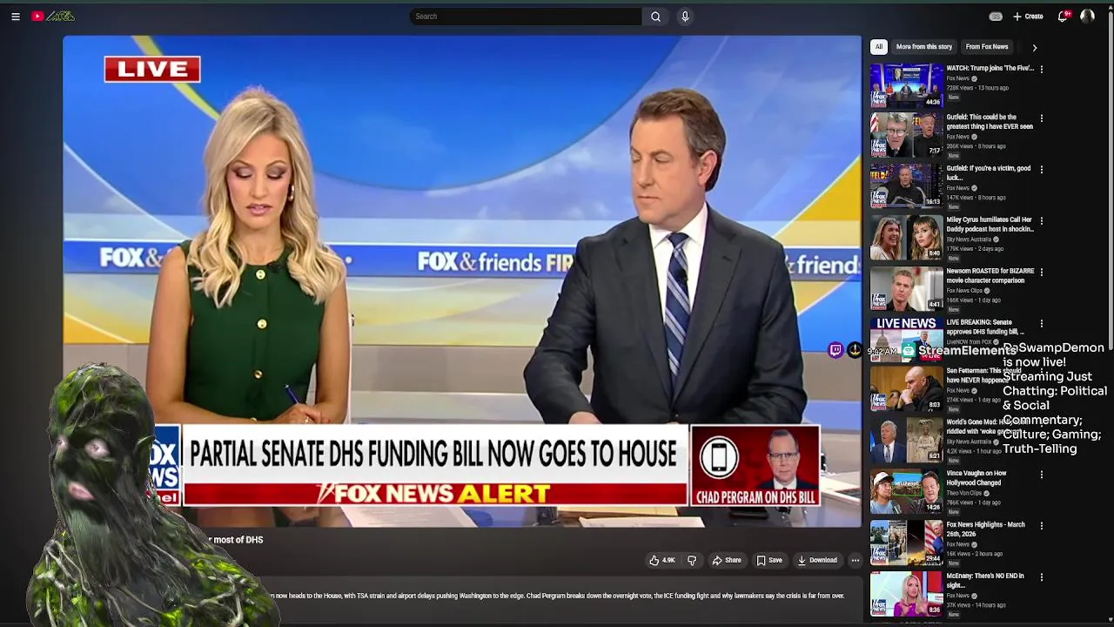The width and height of the screenshot is (1114, 627).
Task: Open Miley Cyrus video thumbnail
Action: click(x=906, y=237)
